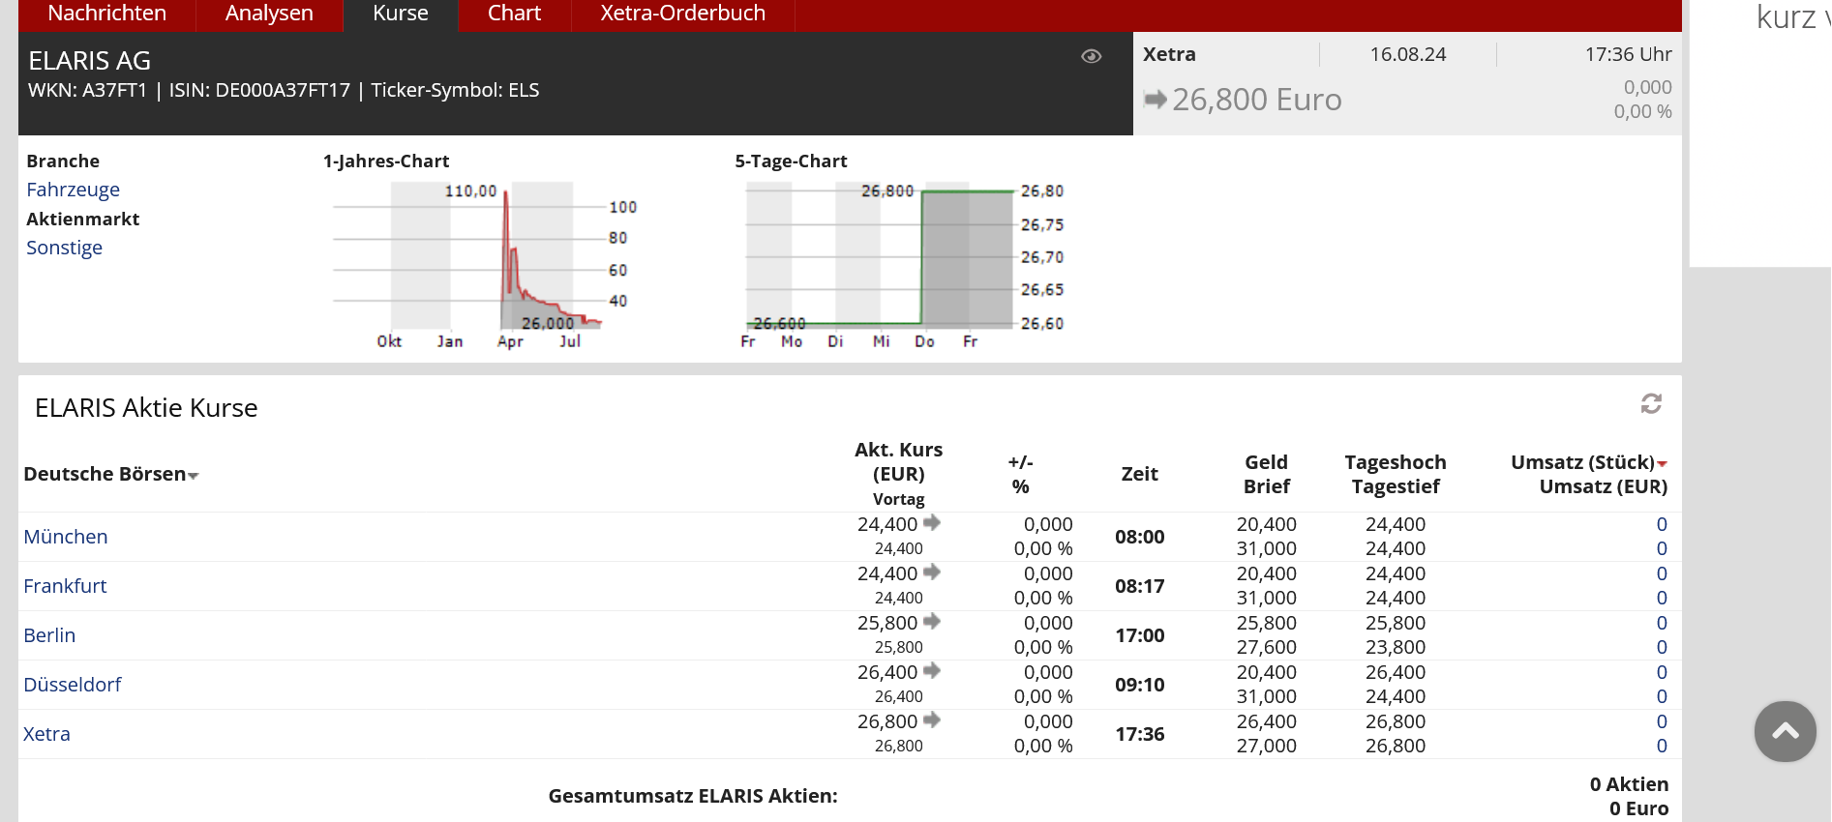Click the trend arrow in the Düsseldorf row
The image size is (1832, 822).
point(932,671)
